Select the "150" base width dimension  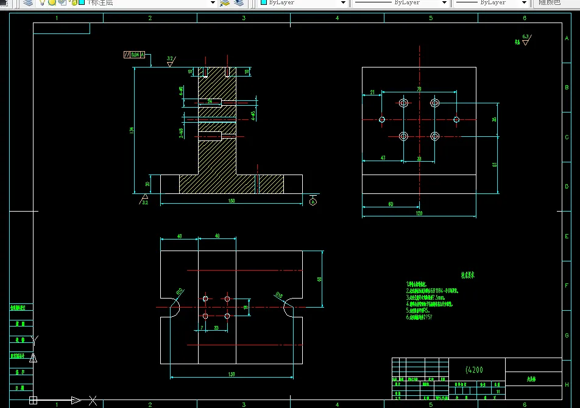tap(231, 201)
